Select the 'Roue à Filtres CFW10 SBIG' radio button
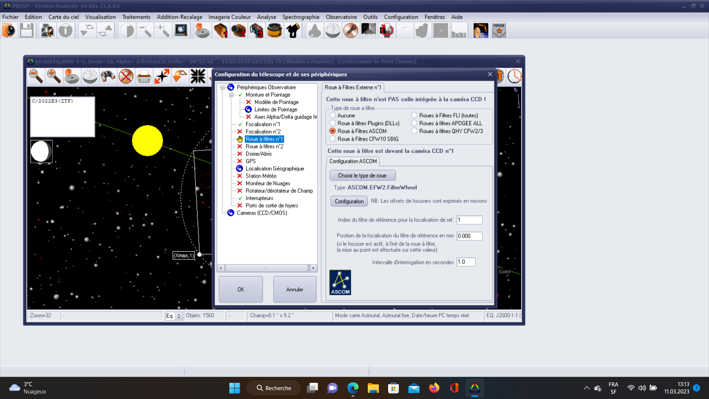The height and width of the screenshot is (399, 709). [333, 139]
